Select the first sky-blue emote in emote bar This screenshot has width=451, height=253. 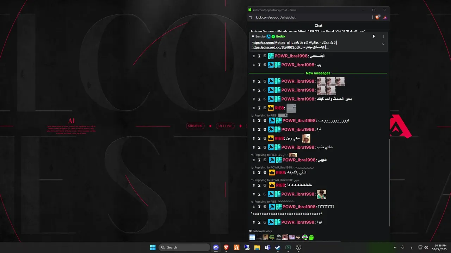(252, 238)
